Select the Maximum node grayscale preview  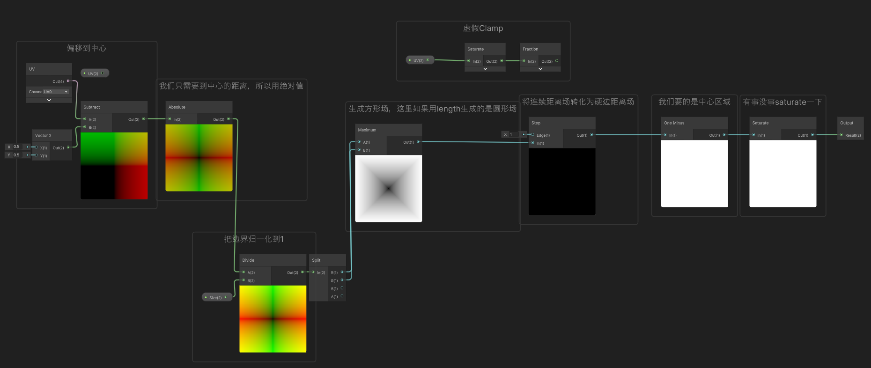tap(389, 189)
